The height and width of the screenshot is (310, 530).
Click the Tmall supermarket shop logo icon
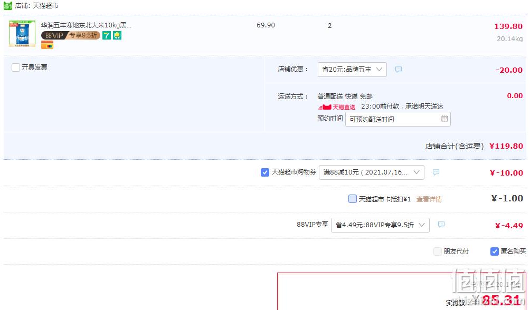point(8,6)
